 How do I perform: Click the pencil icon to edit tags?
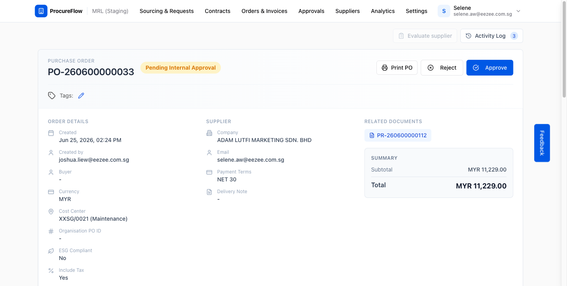[81, 96]
